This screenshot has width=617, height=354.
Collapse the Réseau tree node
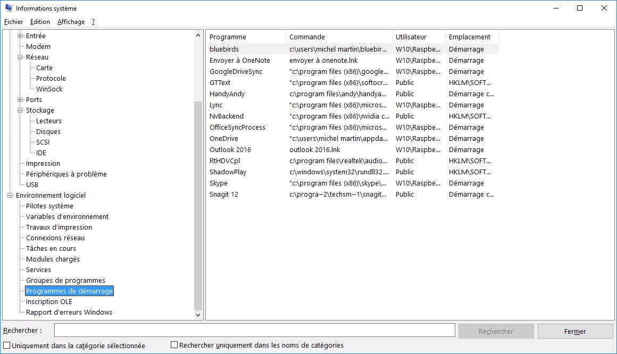coord(20,57)
